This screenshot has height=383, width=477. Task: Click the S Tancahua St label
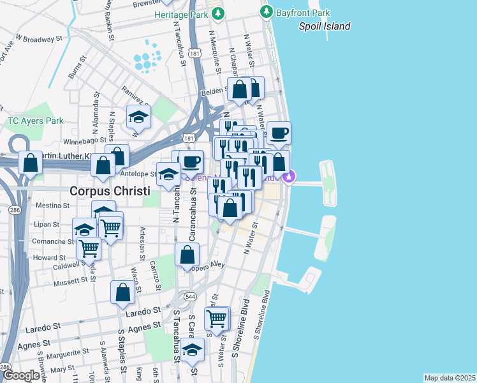pos(177,336)
